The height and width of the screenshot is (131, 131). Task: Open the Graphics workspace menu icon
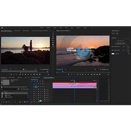[81, 28]
